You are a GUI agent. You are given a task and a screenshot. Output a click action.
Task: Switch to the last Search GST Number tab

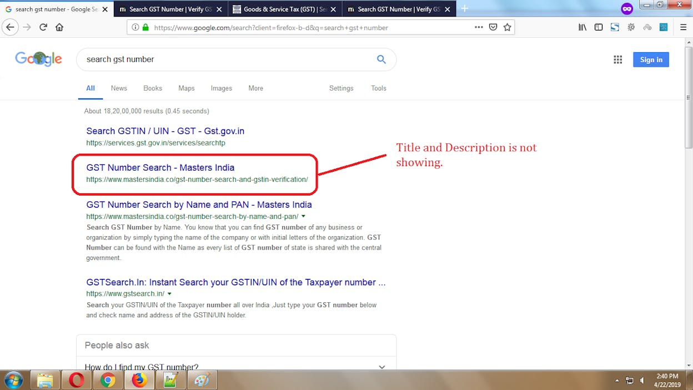pos(399,9)
